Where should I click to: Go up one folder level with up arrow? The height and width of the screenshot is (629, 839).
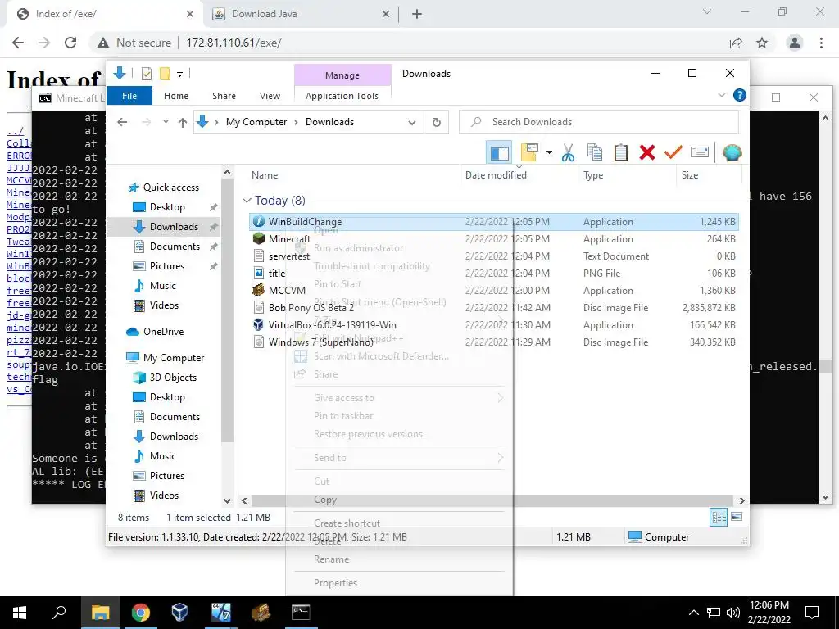tap(183, 123)
